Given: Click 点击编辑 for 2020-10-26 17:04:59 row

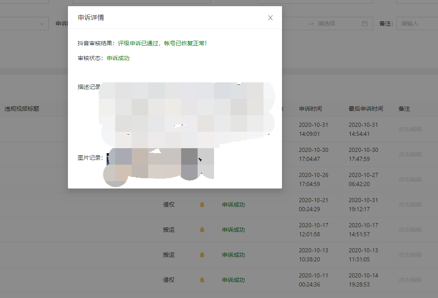Looking at the screenshot, I should coord(410,179).
